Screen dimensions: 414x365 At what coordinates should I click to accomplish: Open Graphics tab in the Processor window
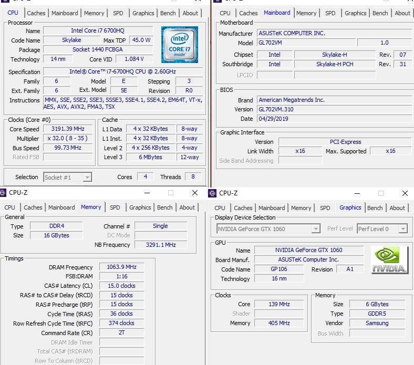[143, 13]
